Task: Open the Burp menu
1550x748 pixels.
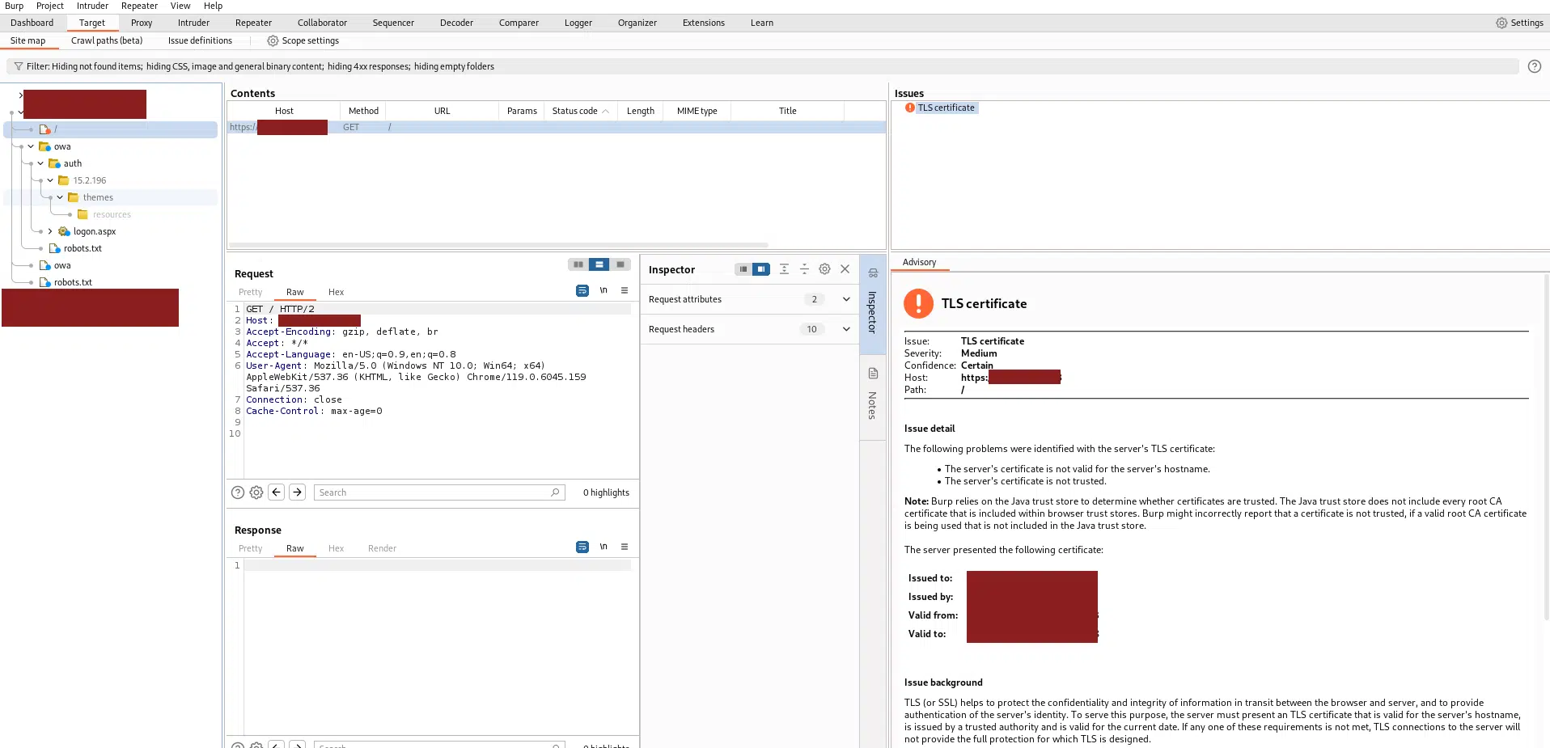Action: [15, 6]
